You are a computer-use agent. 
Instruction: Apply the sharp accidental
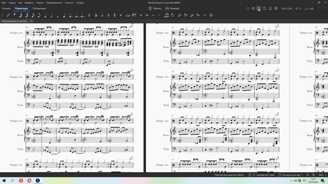114,15
